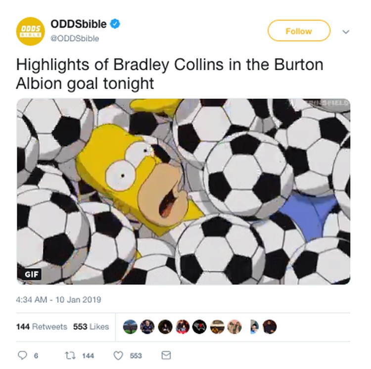Open the ODDSbible display name
The width and height of the screenshot is (371, 369).
tap(79, 24)
